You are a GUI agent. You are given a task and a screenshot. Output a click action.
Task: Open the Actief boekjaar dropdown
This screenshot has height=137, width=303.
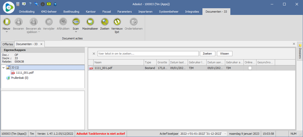tap(225, 133)
